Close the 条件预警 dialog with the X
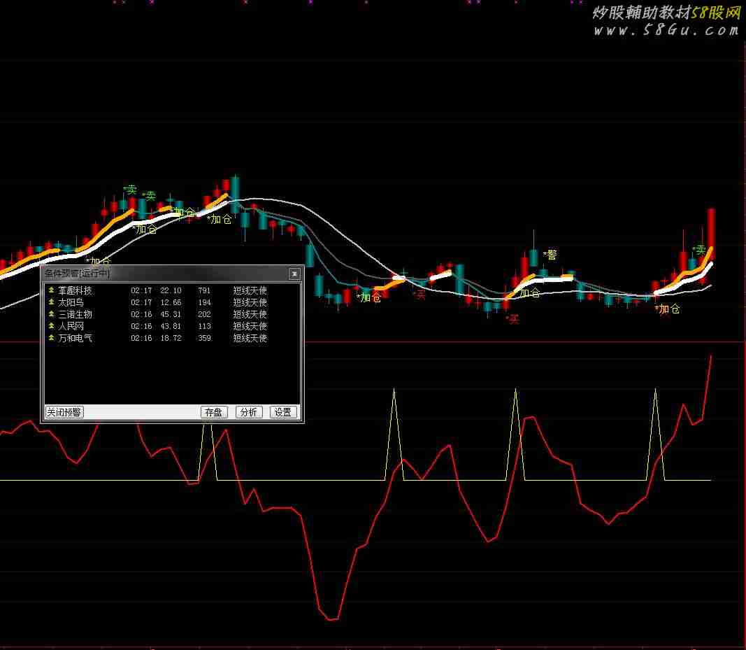 coord(294,274)
